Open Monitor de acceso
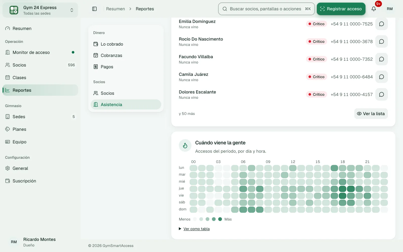Screen dimensions: 403x252 coord(40,52)
